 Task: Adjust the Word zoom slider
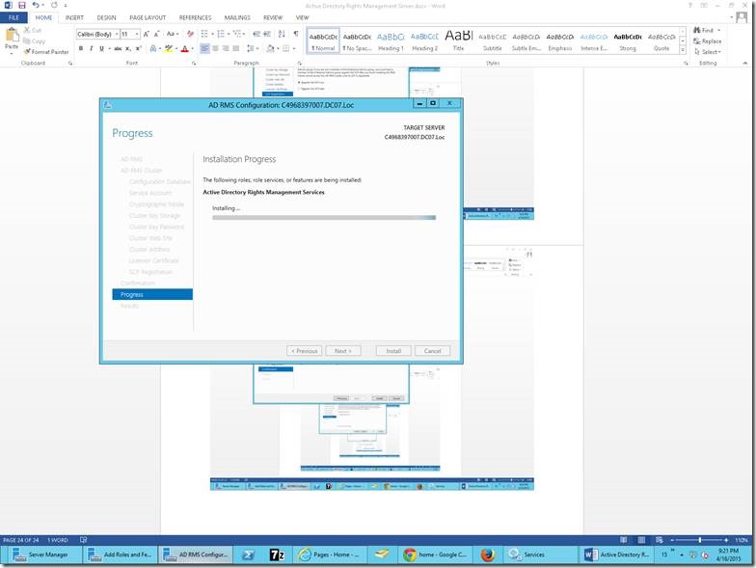click(700, 540)
